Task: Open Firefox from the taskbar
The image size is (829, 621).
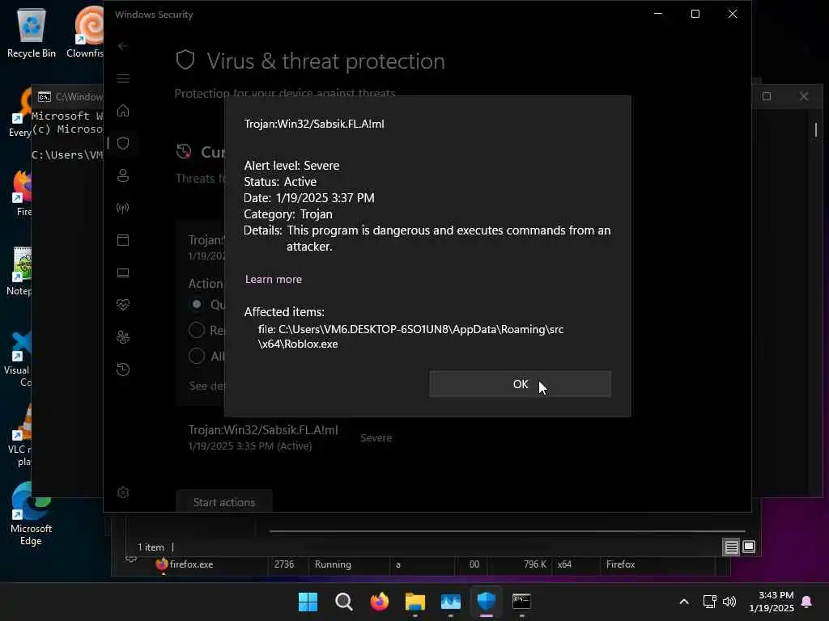Action: pos(379,602)
